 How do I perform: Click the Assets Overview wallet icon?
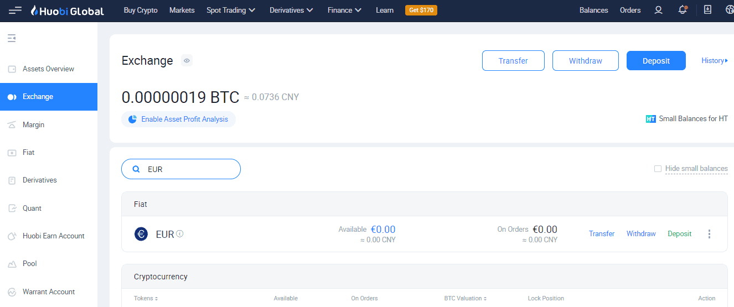(x=12, y=69)
